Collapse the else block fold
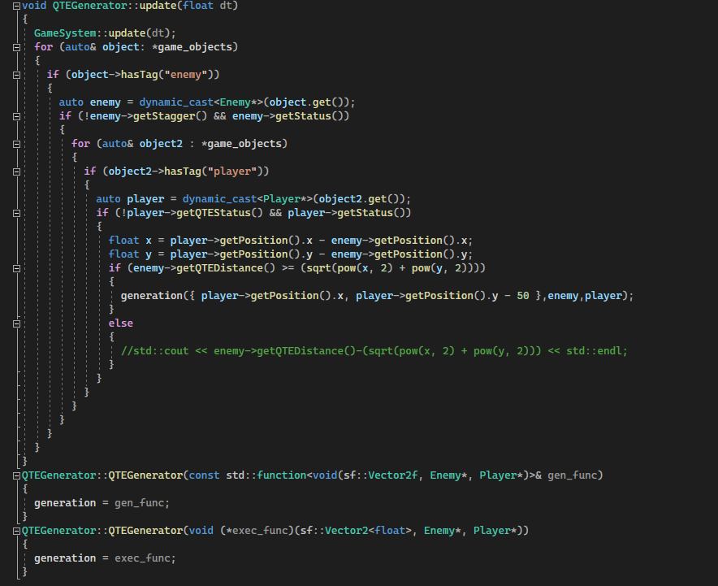The height and width of the screenshot is (586, 718). 16,323
